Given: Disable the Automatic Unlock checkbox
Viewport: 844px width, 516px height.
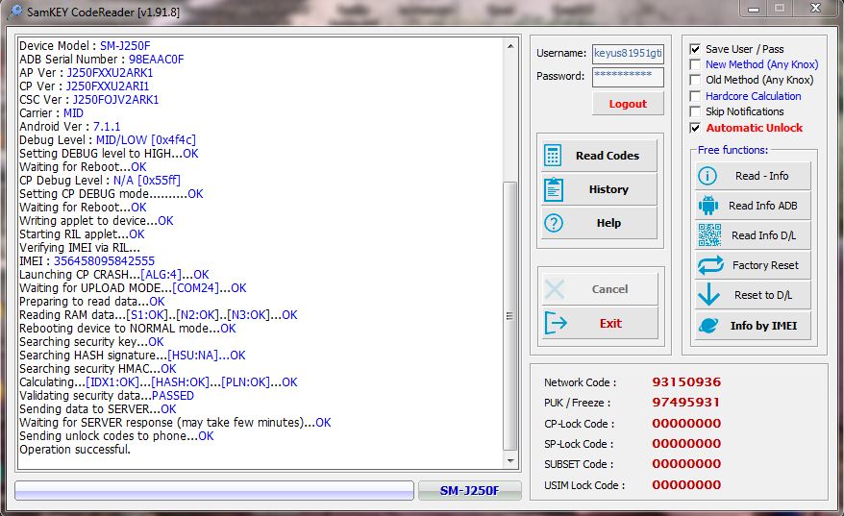Looking at the screenshot, I should [x=695, y=128].
